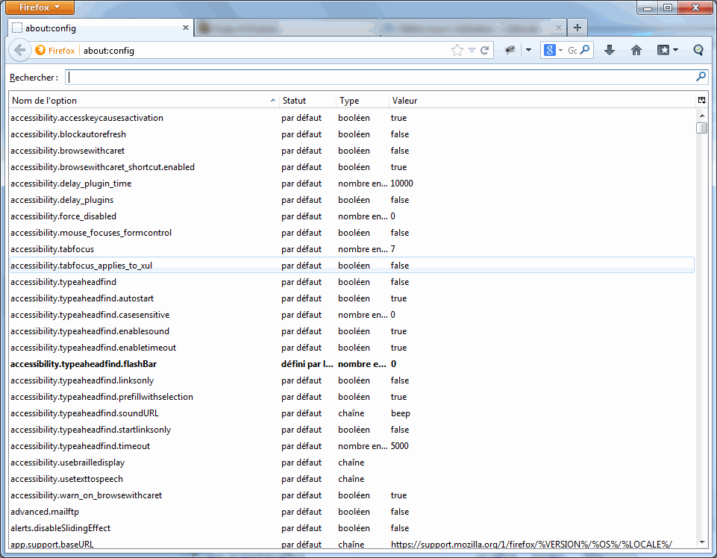The height and width of the screenshot is (558, 717).
Task: Select accessibility.mouse_focuses_formcontrol row
Action: 351,233
